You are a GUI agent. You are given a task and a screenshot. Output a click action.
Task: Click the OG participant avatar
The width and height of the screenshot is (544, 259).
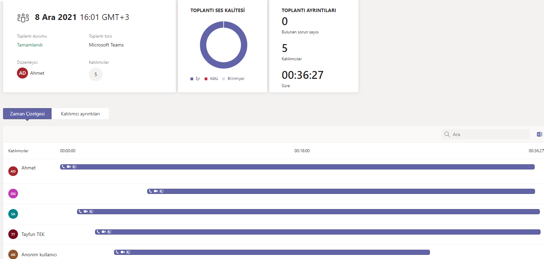[x=13, y=194]
